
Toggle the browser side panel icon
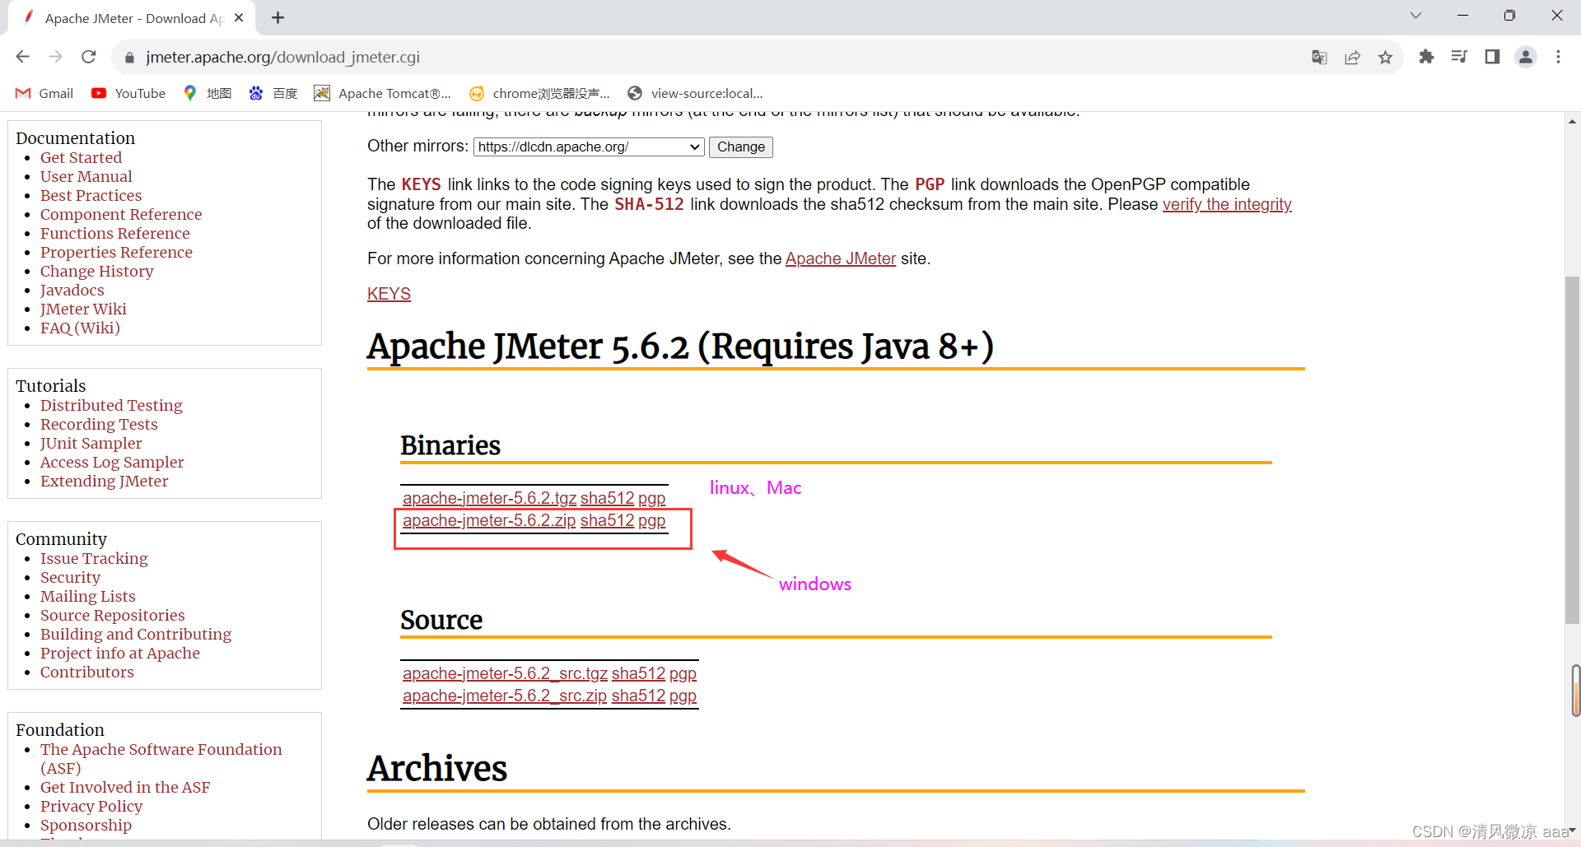(1492, 57)
